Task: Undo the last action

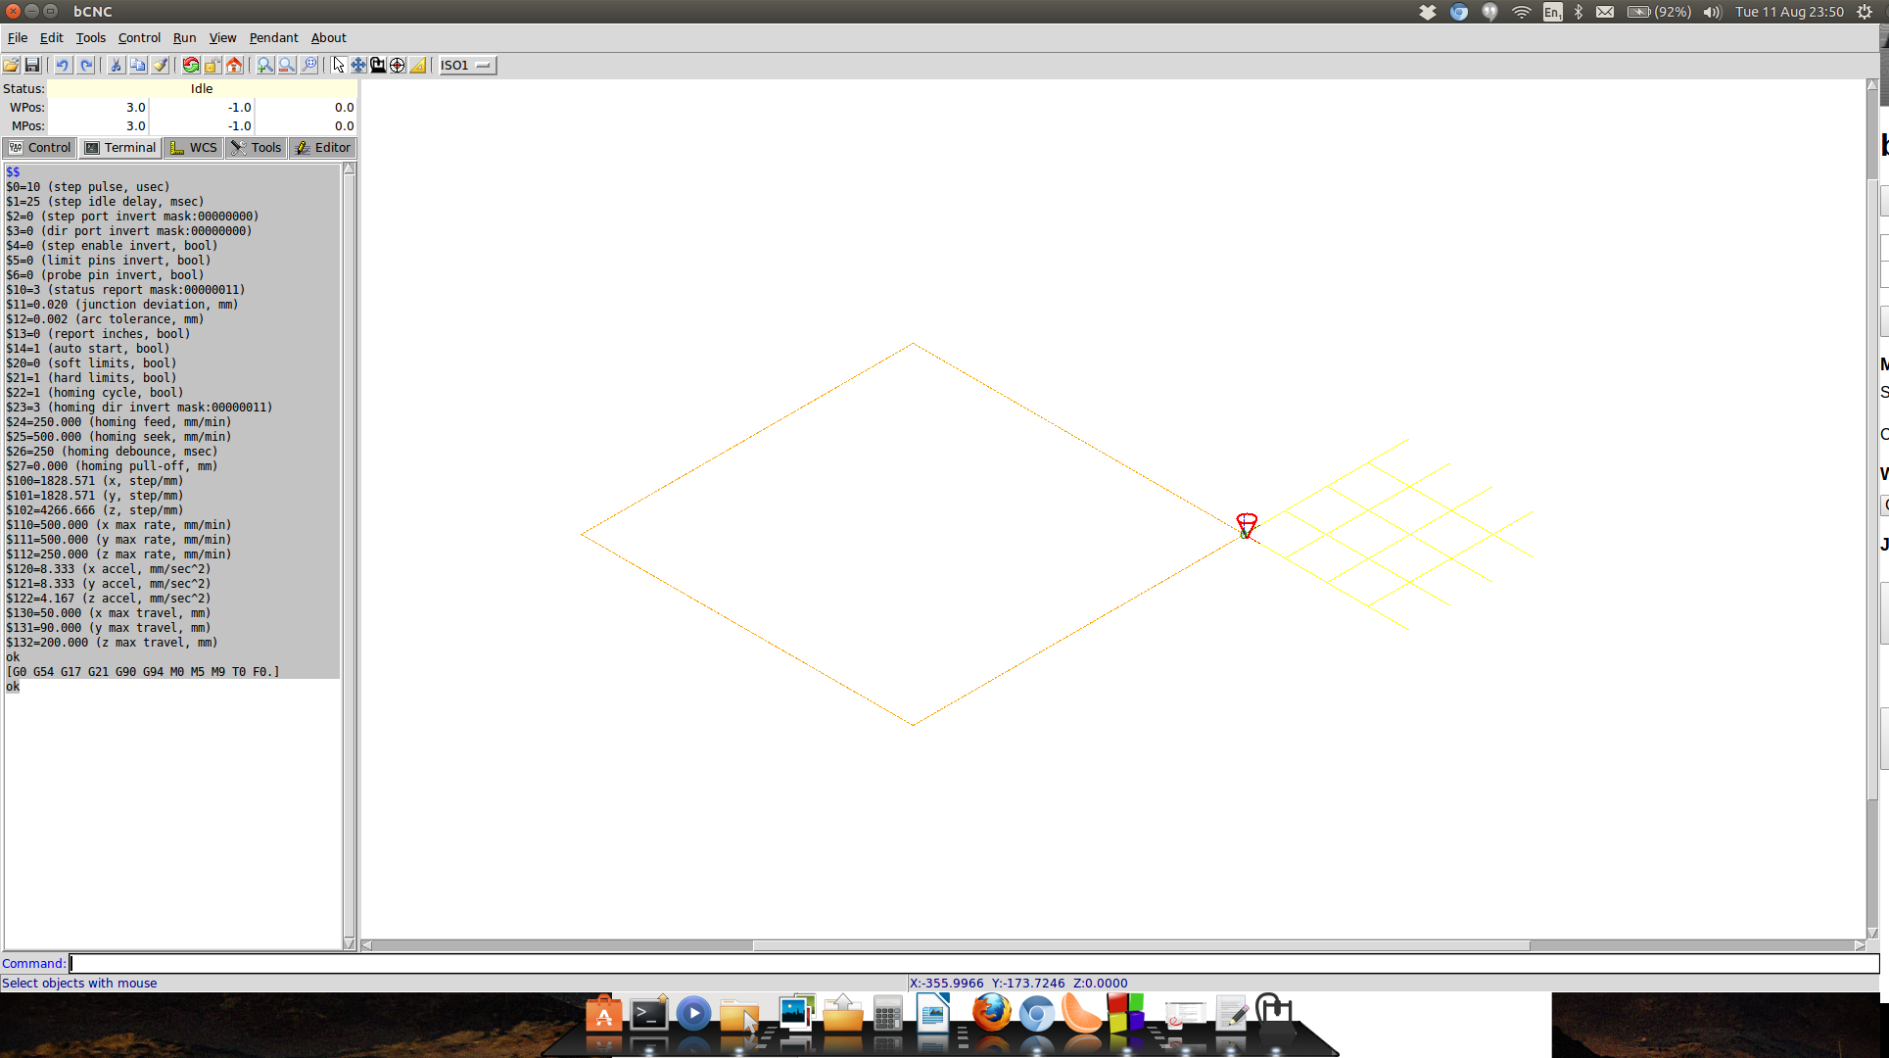Action: [63, 65]
